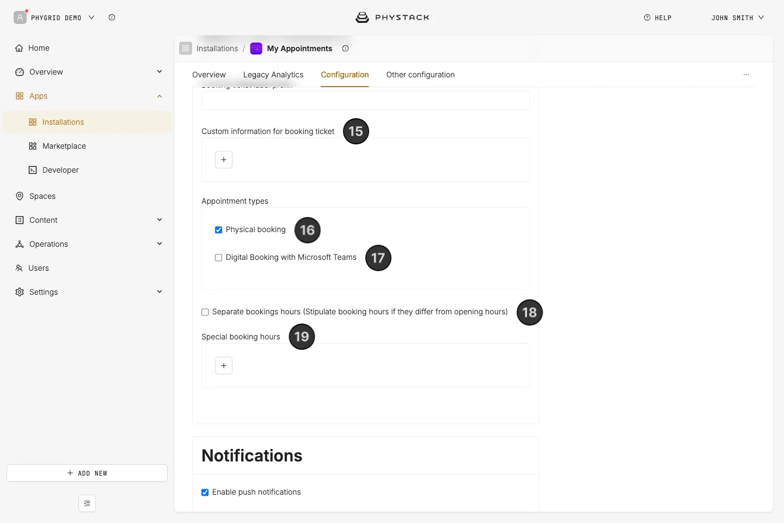Click the Add New button
The width and height of the screenshot is (784, 523).
(x=87, y=473)
